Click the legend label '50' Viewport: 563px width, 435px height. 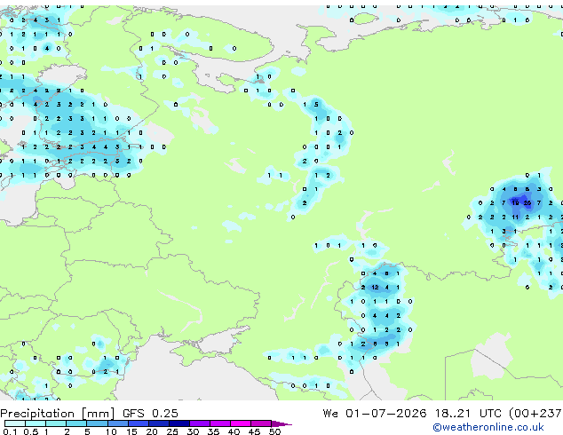click(274, 431)
